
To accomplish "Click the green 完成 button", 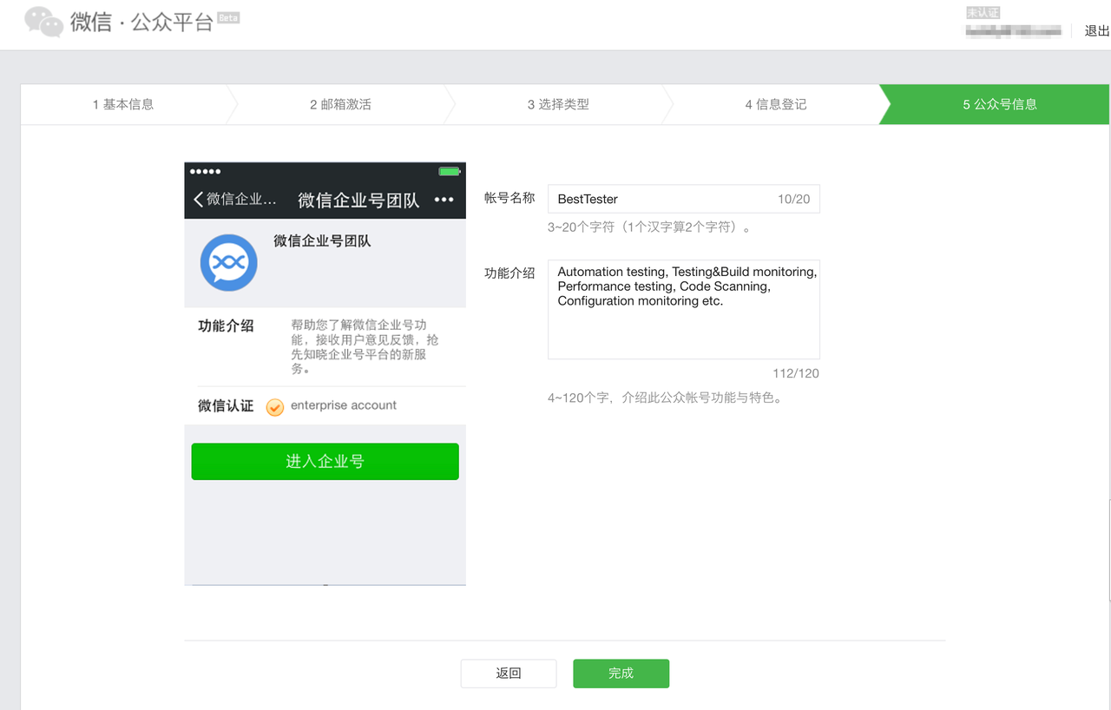I will coord(621,674).
